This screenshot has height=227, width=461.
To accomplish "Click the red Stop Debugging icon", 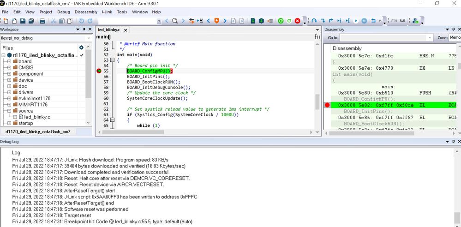I will coord(298,21).
